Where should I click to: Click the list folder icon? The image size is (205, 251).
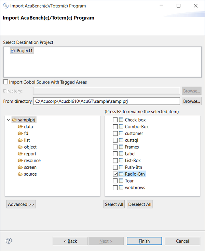20,140
